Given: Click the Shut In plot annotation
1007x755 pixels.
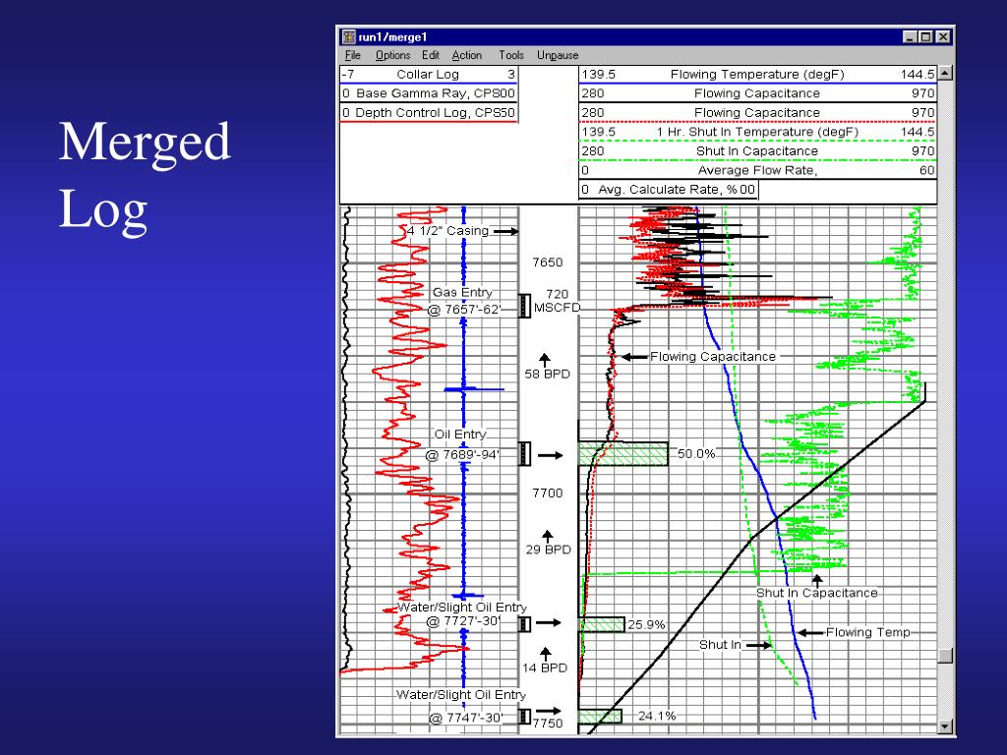Looking at the screenshot, I should tap(720, 645).
